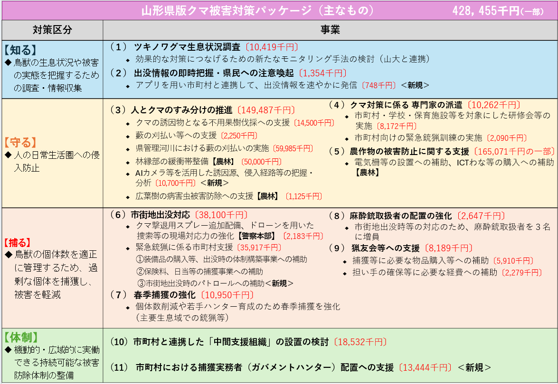Click the amount 2,647千円
The image size is (558, 384).
click(x=481, y=216)
